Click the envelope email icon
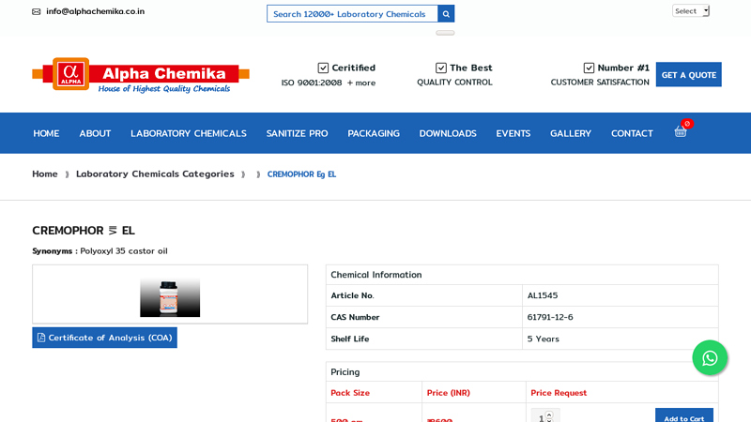Screen dimensions: 751x422 (37, 12)
